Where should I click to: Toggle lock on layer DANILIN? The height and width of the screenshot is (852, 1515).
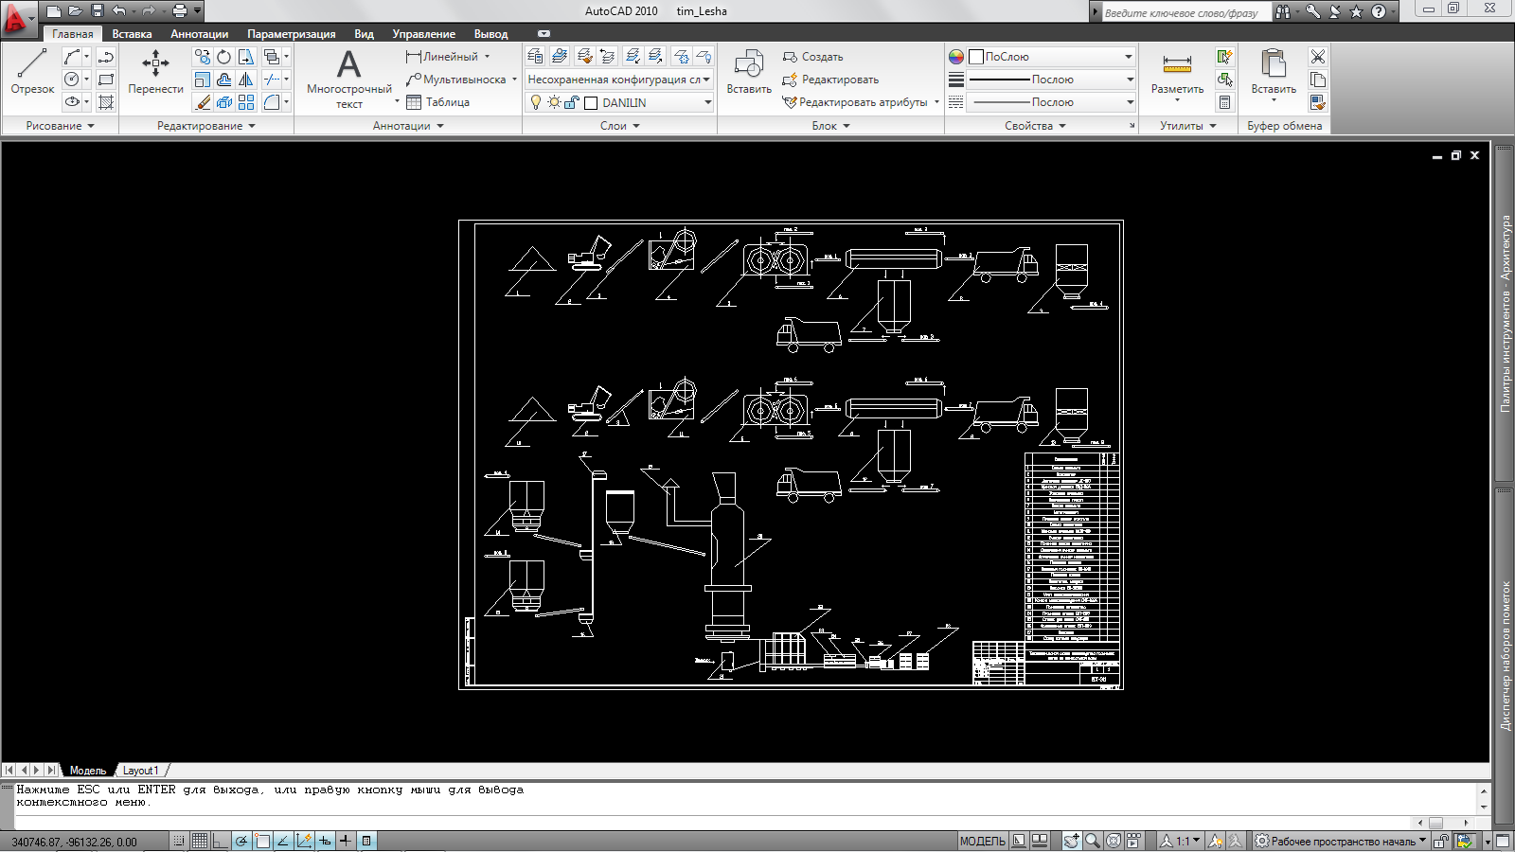572,102
